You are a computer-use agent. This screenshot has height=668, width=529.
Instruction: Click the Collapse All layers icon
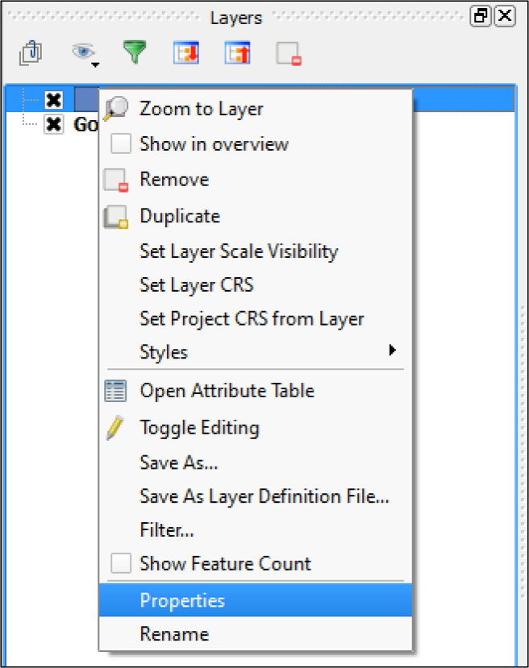pos(237,53)
